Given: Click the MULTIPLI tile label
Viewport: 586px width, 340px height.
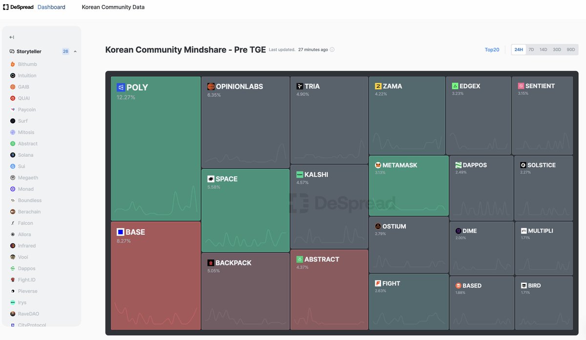Looking at the screenshot, I should (x=541, y=231).
